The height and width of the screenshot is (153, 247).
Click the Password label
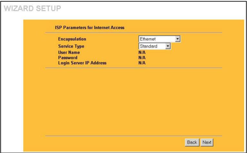click(68, 58)
